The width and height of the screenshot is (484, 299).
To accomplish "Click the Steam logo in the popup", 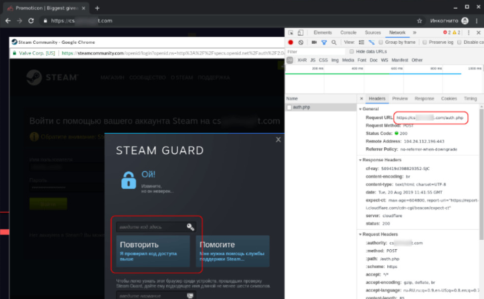I will tap(52, 77).
